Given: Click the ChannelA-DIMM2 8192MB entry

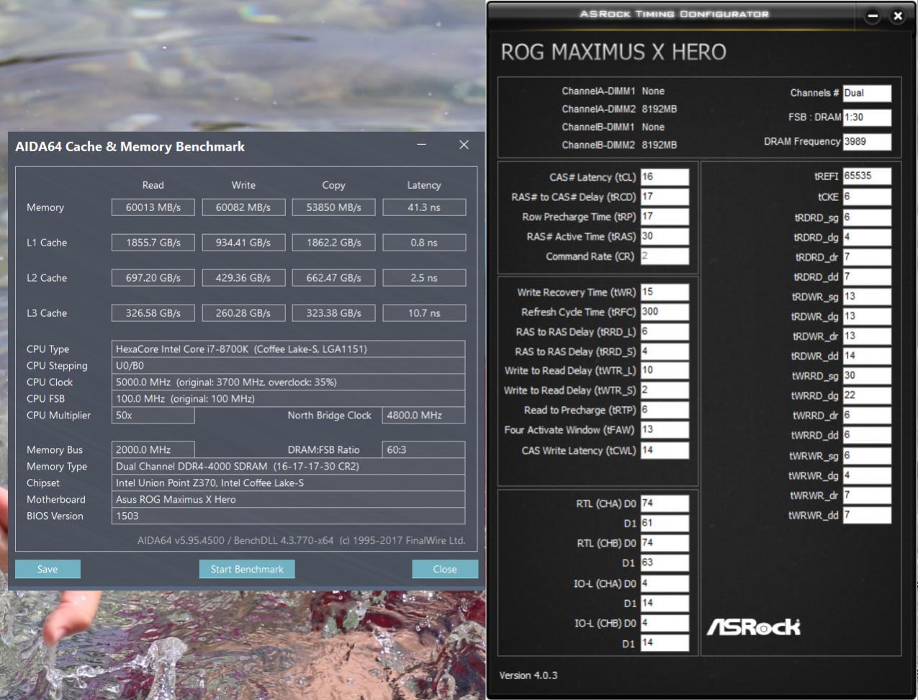Looking at the screenshot, I should point(619,109).
